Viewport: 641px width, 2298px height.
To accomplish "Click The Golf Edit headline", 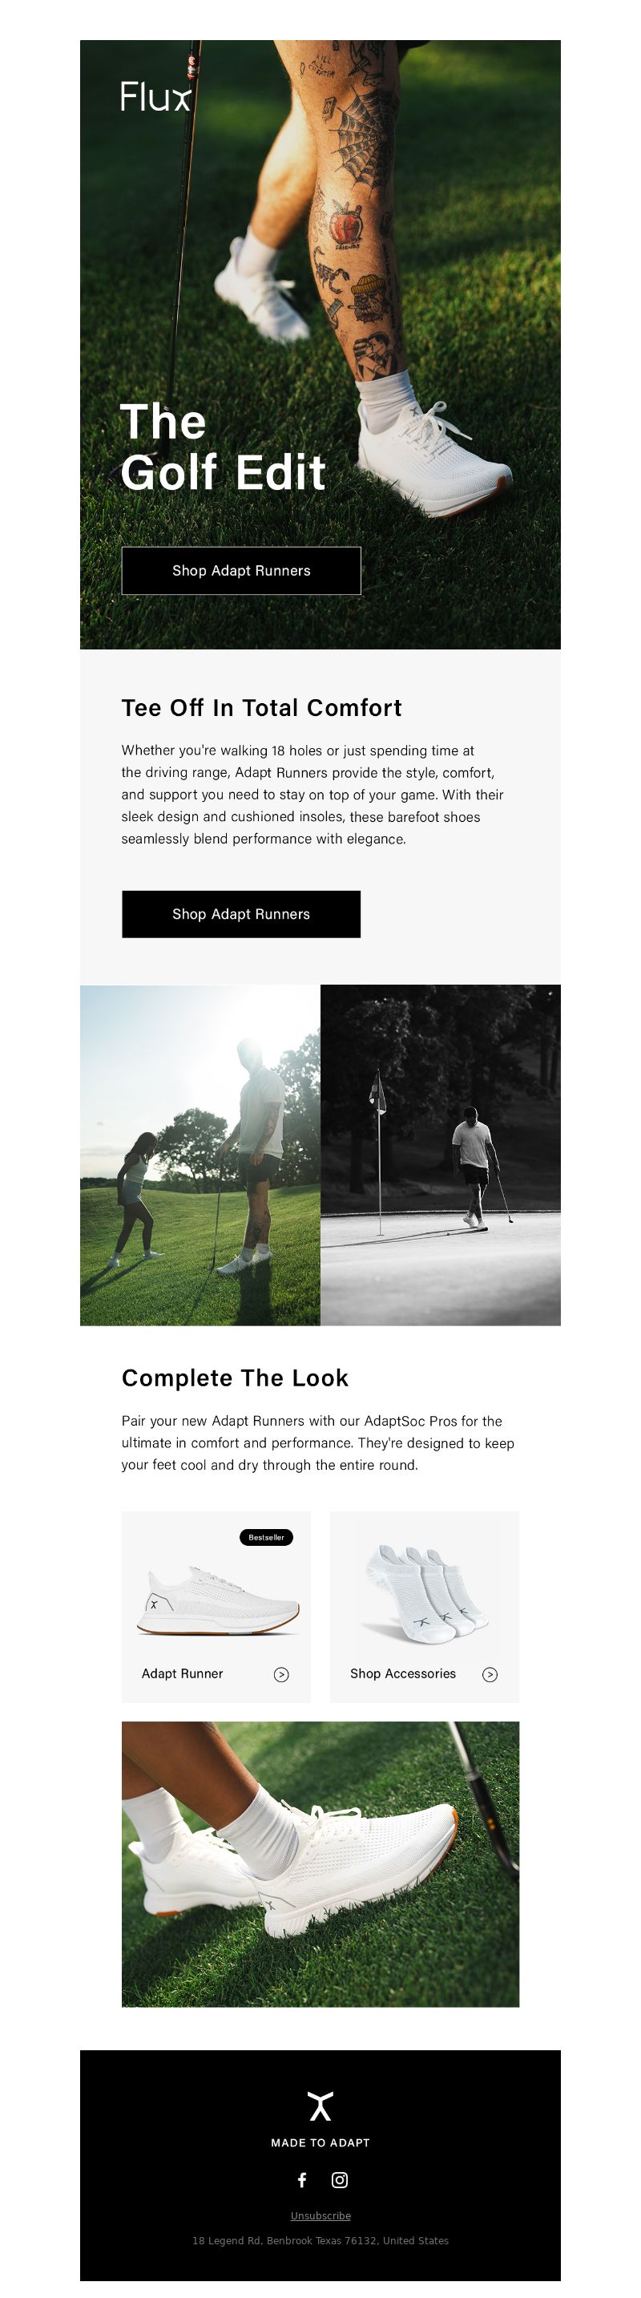I will [x=223, y=447].
